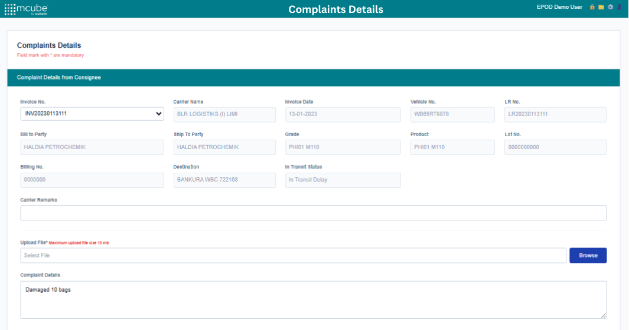This screenshot has width=629, height=330.
Task: Click the padlock icon in header
Action: click(x=592, y=7)
